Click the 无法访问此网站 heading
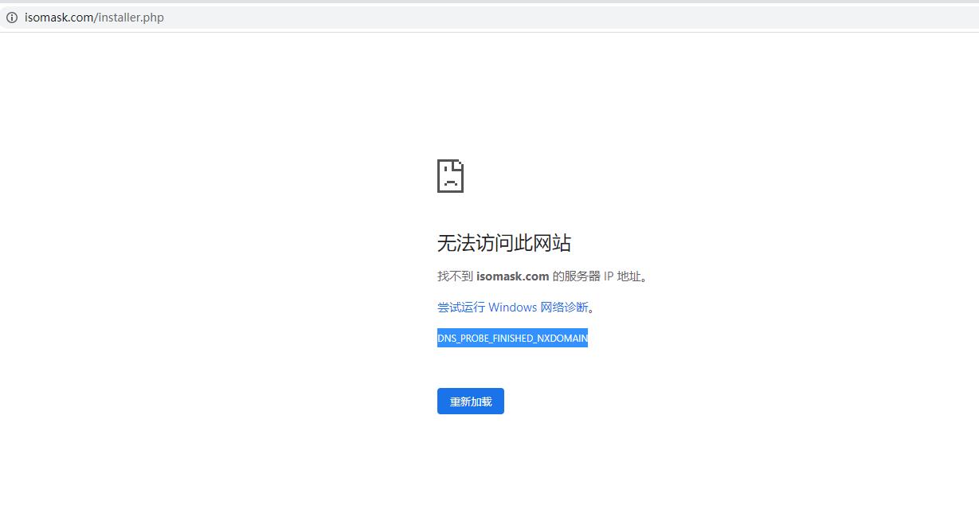Image resolution: width=979 pixels, height=525 pixels. click(x=503, y=243)
